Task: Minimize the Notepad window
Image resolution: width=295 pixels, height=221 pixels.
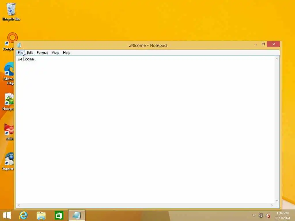Action: 256,44
